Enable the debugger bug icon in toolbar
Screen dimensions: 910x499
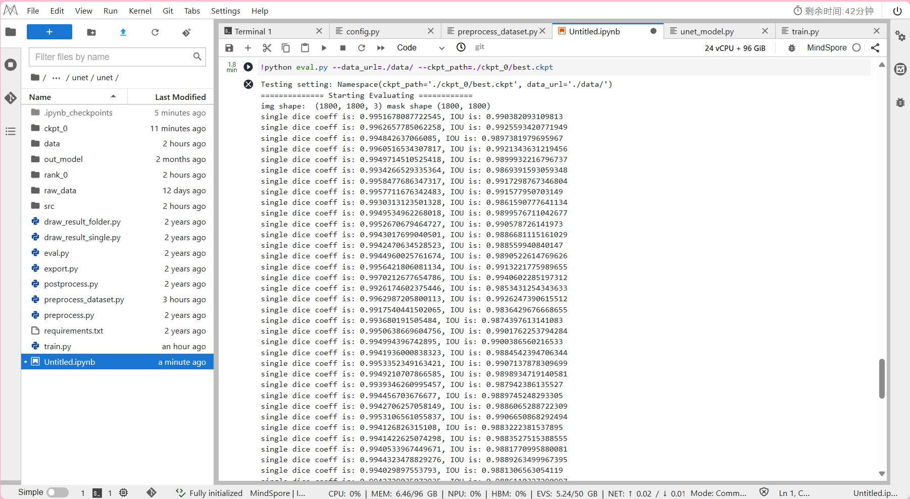pos(792,47)
